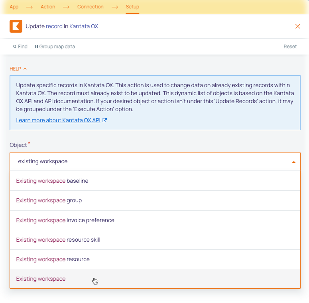This screenshot has width=309, height=303.
Task: Click the Group map data icon
Action: pyautogui.click(x=36, y=47)
